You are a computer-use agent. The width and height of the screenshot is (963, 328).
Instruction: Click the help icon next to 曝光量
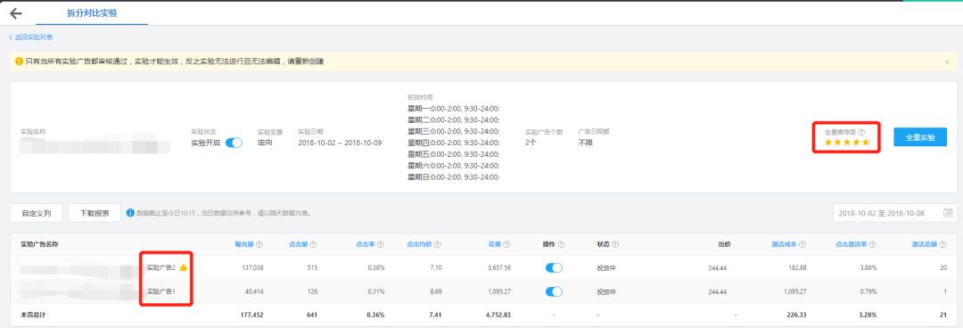coord(259,244)
